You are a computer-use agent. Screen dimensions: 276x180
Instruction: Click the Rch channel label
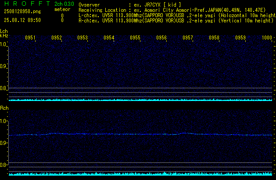click(x=4, y=108)
